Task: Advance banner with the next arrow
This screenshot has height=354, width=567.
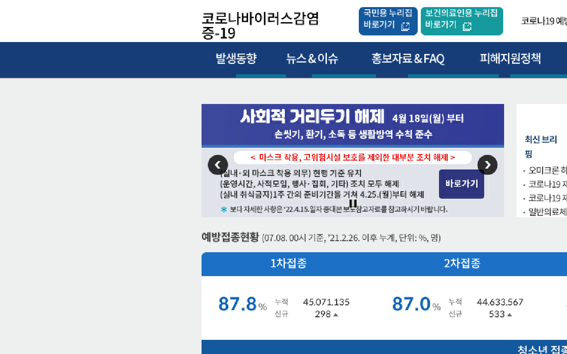Action: pos(487,165)
